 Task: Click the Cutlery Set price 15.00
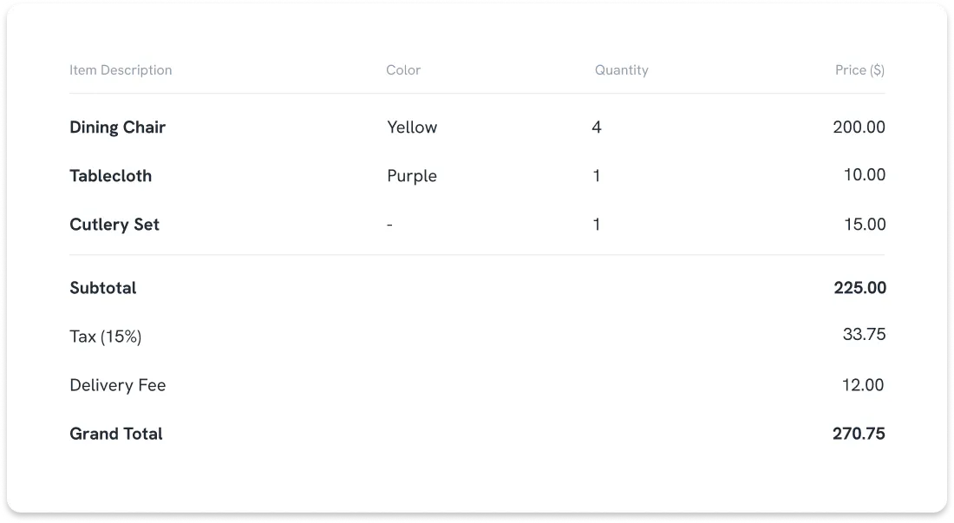pos(865,225)
